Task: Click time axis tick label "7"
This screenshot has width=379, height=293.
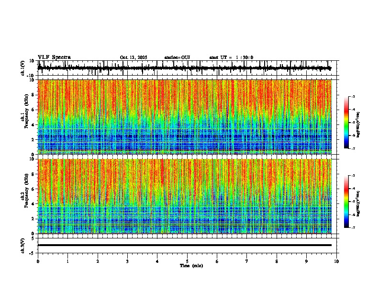Action: coord(247,261)
